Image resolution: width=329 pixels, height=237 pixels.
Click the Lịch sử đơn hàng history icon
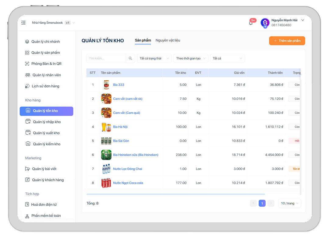(27, 86)
